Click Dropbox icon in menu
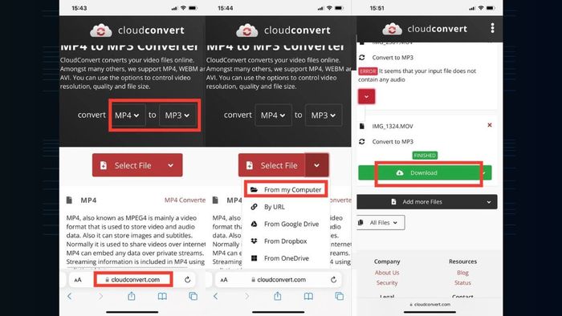The height and width of the screenshot is (316, 562). pos(255,241)
